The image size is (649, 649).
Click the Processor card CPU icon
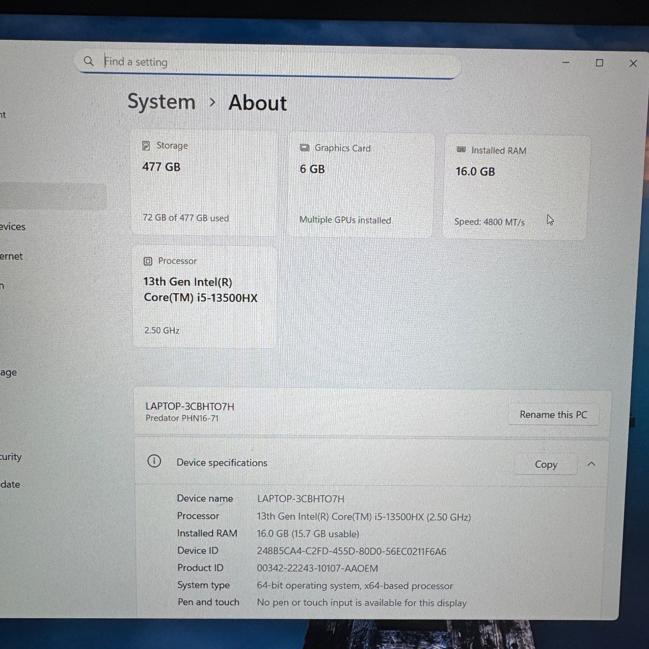tap(148, 261)
